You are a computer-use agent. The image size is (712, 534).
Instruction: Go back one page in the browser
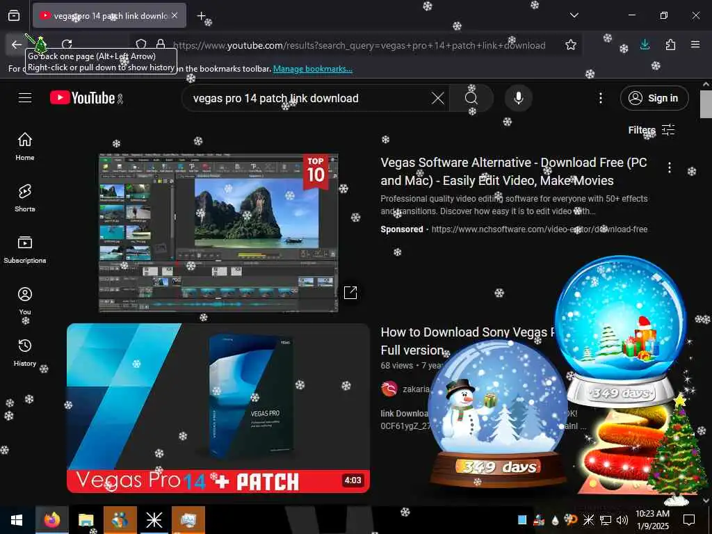tap(17, 44)
